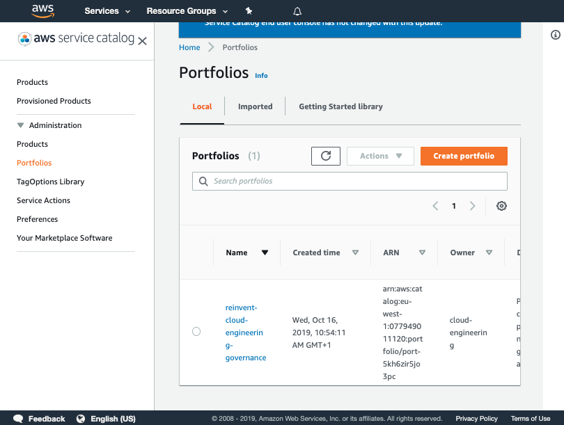This screenshot has height=425, width=564.
Task: Open Administration Products sidebar item
Action: [x=32, y=144]
